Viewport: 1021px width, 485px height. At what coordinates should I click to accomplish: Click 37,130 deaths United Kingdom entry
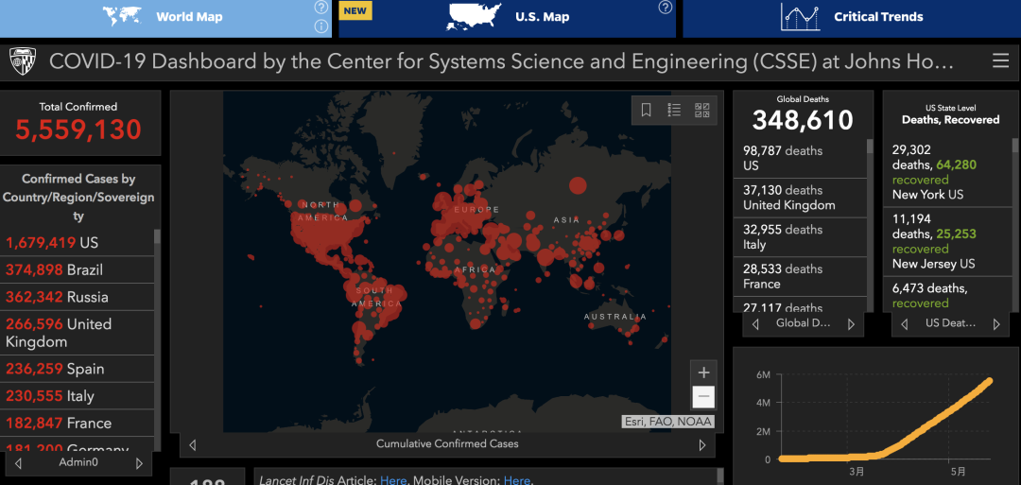click(801, 198)
